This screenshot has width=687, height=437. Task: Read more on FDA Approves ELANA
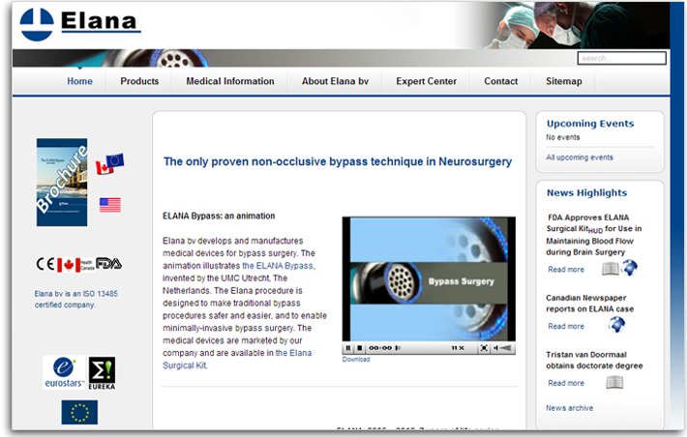(x=566, y=270)
